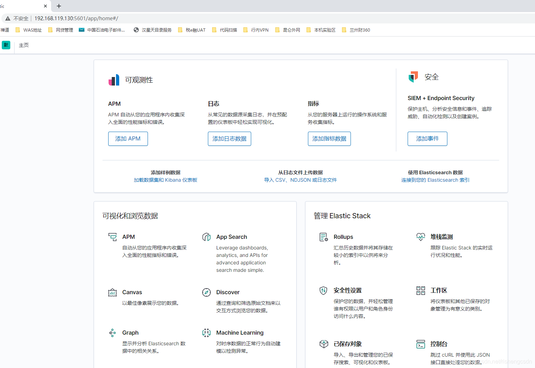
Task: Open 导入 CSV、NDJSON 或日志文件 link
Action: pyautogui.click(x=300, y=180)
